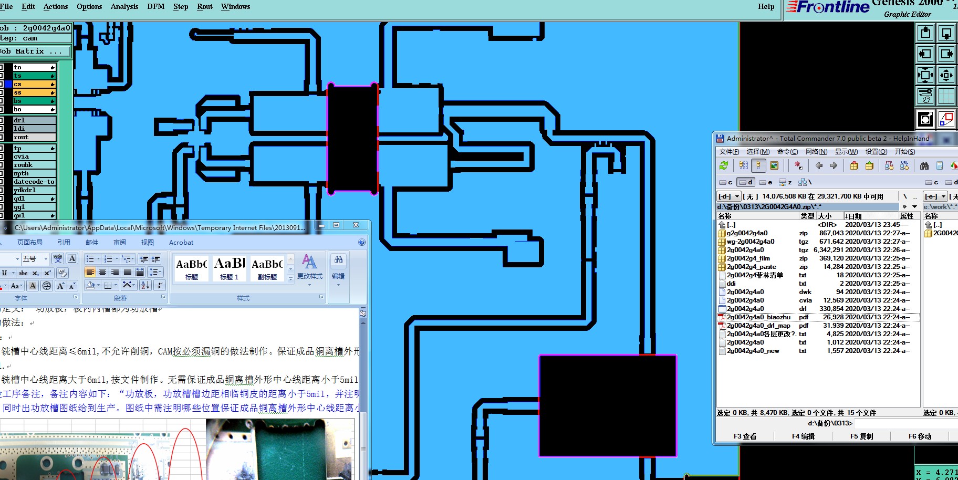Switch Total Commander to tree view icon
958x480 pixels.
point(758,165)
